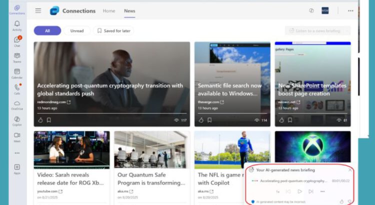
Task: Select the All filter pill
Action: tap(47, 30)
